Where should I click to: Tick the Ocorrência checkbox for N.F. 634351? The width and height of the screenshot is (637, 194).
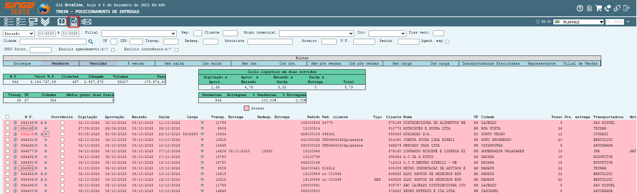(x=62, y=168)
